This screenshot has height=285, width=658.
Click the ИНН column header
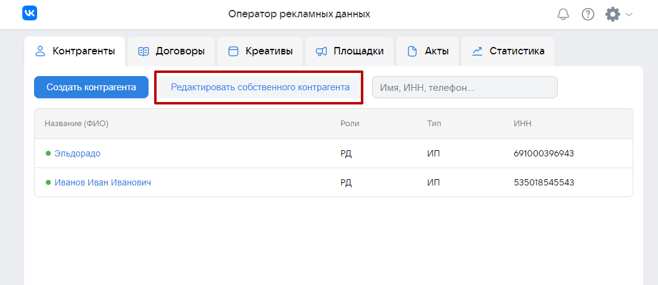pyautogui.click(x=522, y=124)
